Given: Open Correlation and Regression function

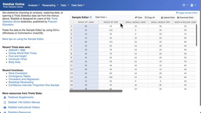Looking at the screenshot, I should point(24,79).
